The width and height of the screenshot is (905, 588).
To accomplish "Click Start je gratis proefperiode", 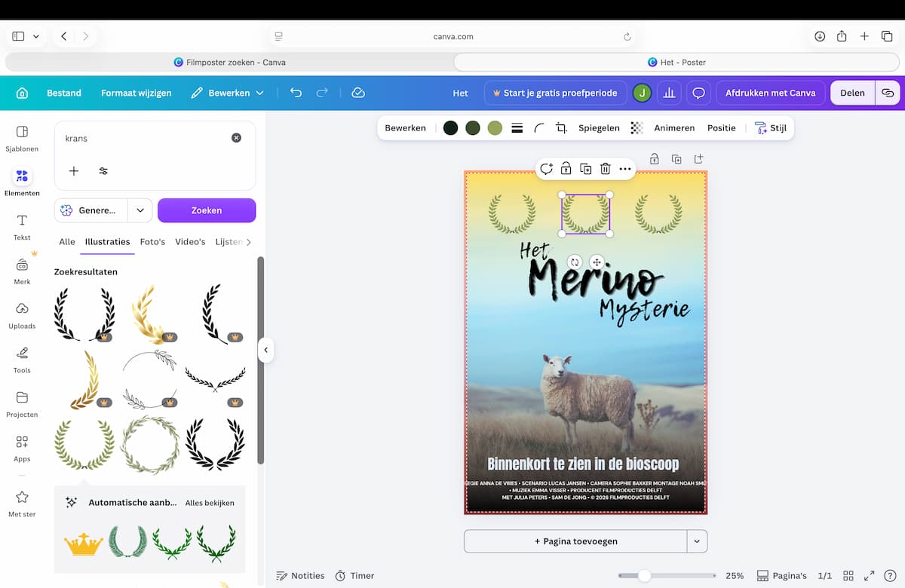I will [x=555, y=93].
